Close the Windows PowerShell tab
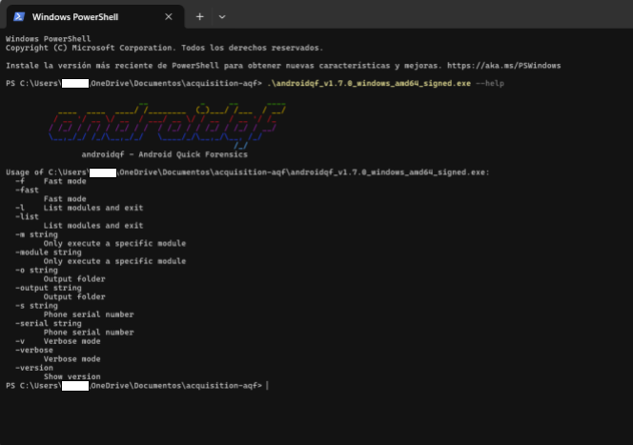Viewport: 633px width, 445px height. [x=169, y=16]
